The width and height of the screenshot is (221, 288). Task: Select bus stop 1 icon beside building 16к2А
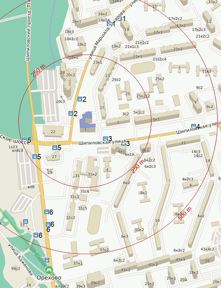(109, 24)
